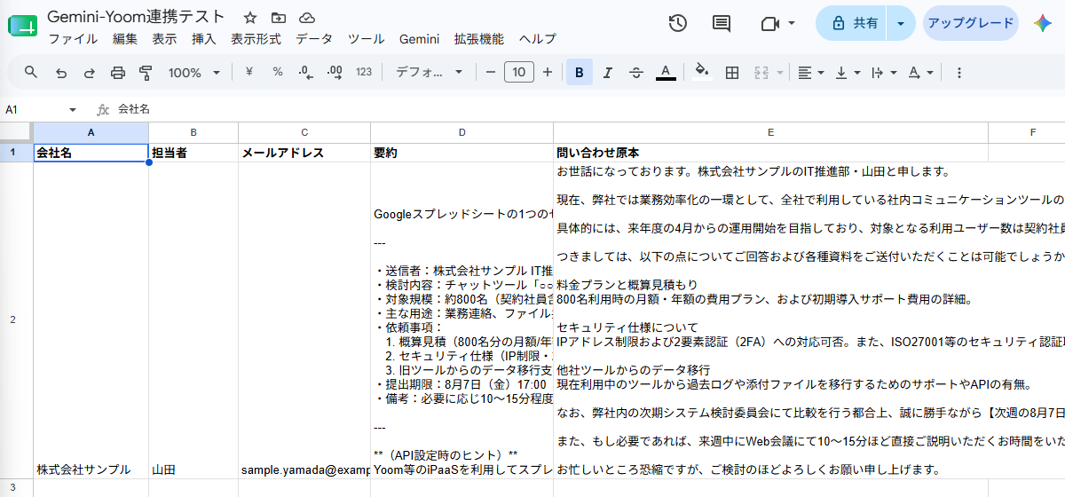Image resolution: width=1065 pixels, height=497 pixels.
Task: Activate the paint format tool
Action: pyautogui.click(x=146, y=73)
